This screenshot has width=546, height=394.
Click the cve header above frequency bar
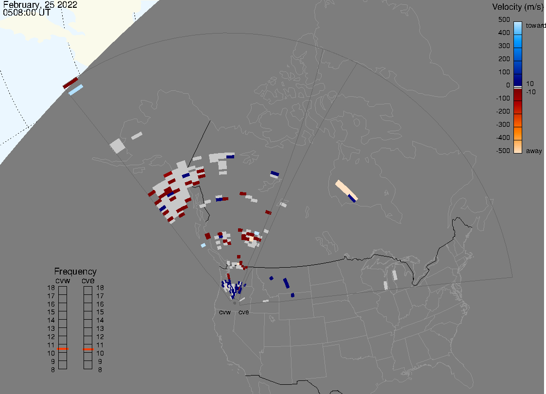click(88, 281)
